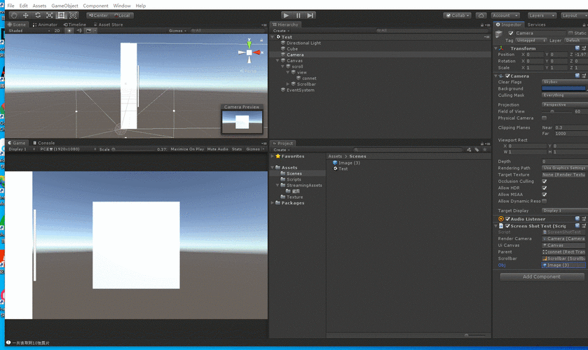
Task: Select the Scale tool
Action: coord(49,15)
